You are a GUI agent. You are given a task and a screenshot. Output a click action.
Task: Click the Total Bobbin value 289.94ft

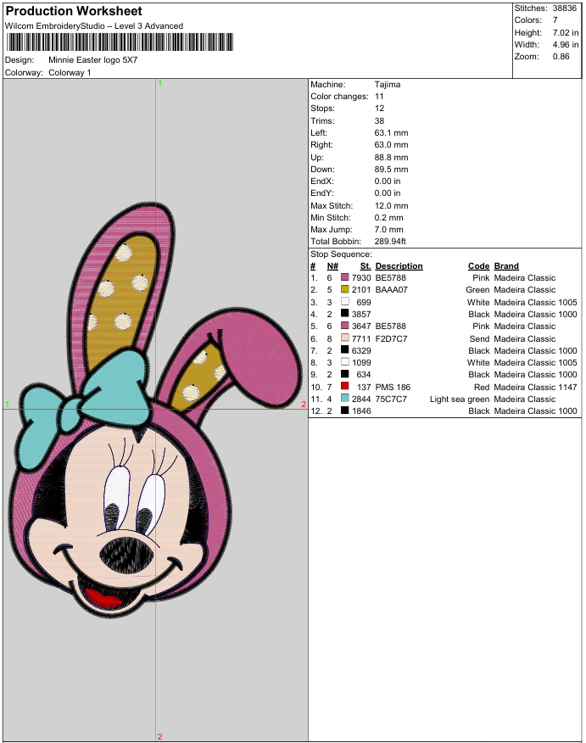point(393,243)
